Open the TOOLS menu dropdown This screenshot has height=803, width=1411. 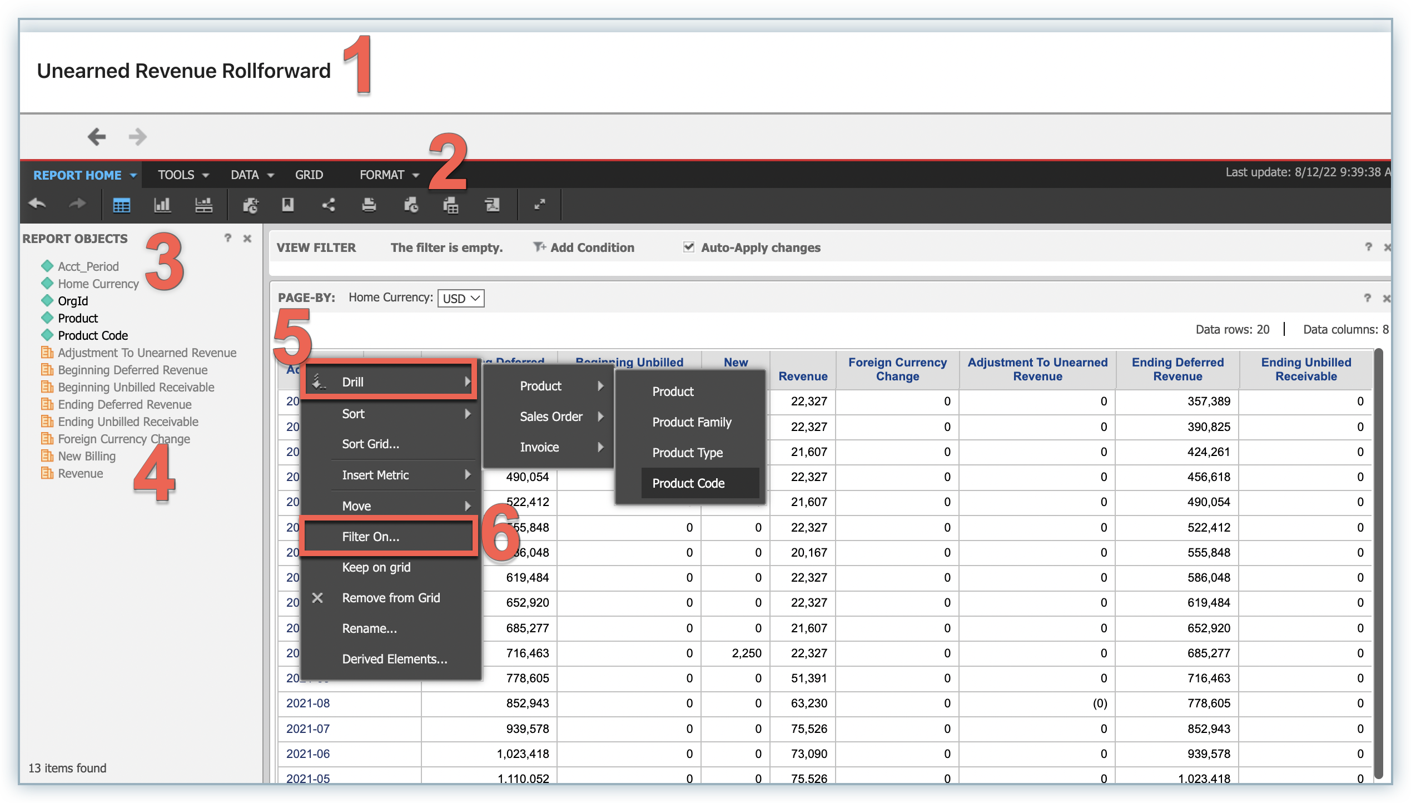pyautogui.click(x=183, y=175)
